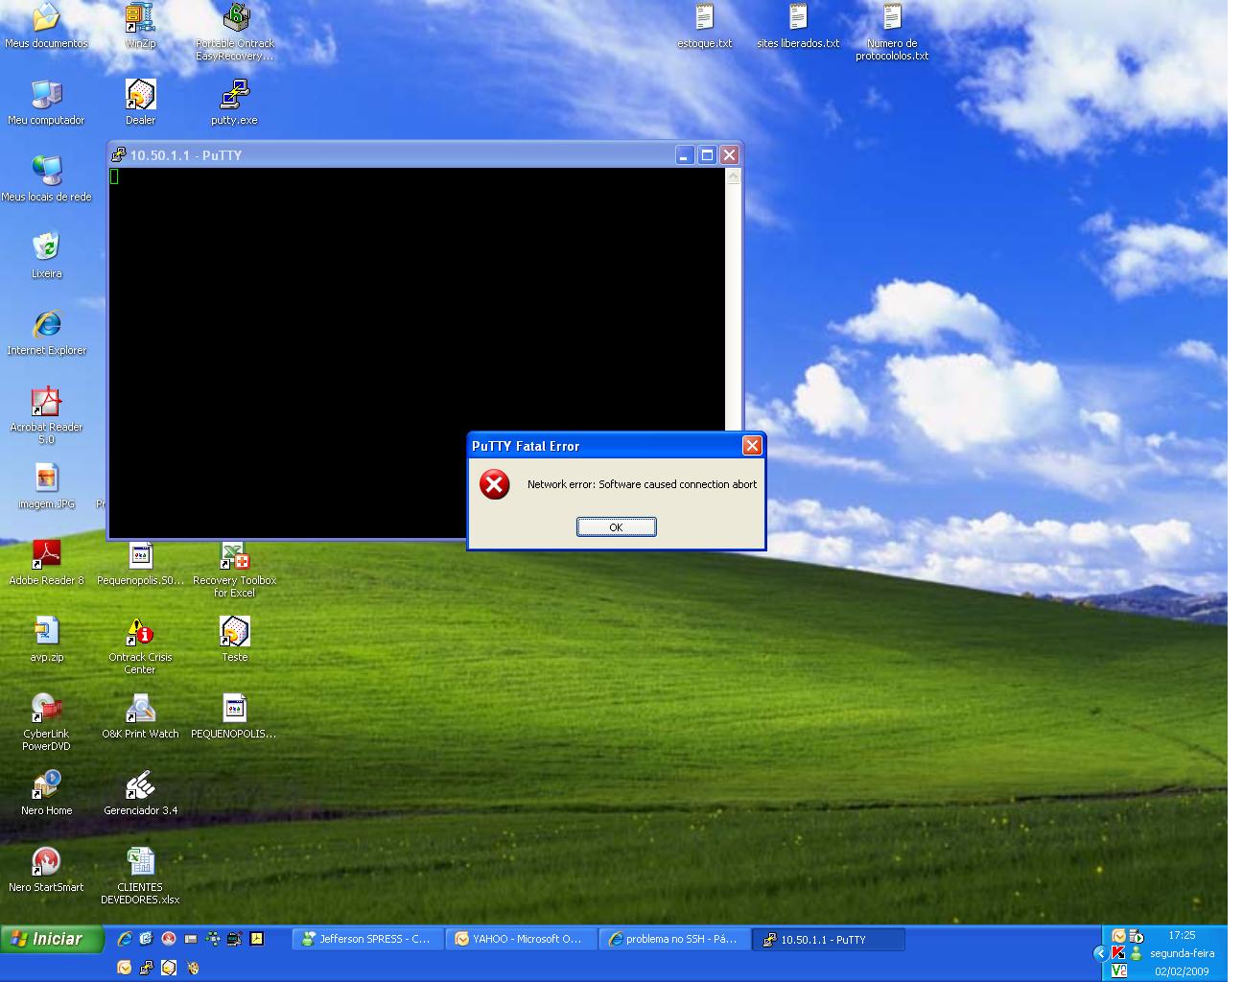Viewport: 1243px width, 982px height.
Task: Switch to the YAHOO - Microsoft Outlook taskbar window
Action: click(521, 939)
